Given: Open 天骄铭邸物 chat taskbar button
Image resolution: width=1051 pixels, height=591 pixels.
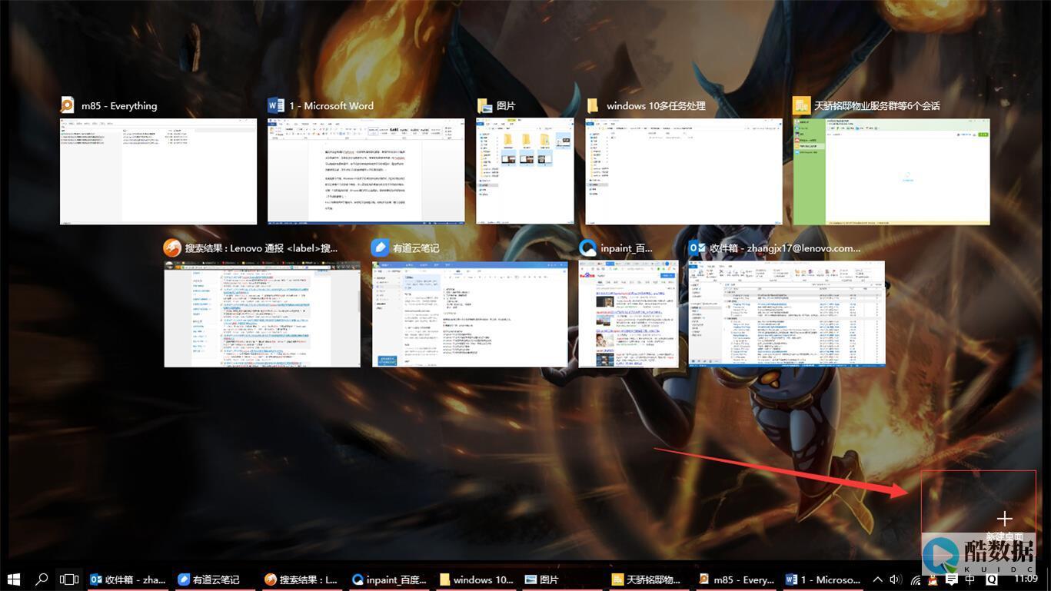Looking at the screenshot, I should [650, 579].
